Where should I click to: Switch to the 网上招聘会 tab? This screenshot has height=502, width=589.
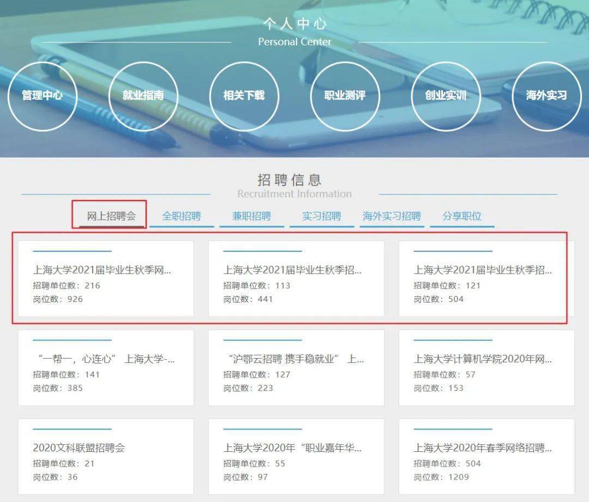tap(112, 216)
